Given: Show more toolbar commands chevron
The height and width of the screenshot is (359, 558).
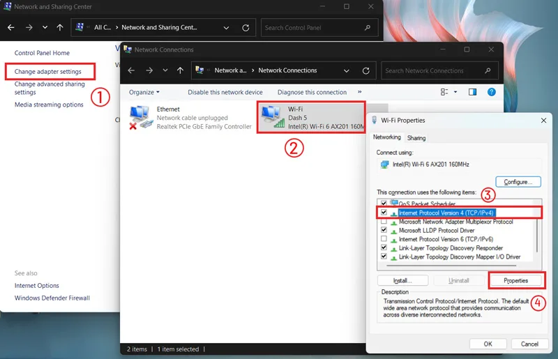Looking at the screenshot, I should tap(359, 92).
